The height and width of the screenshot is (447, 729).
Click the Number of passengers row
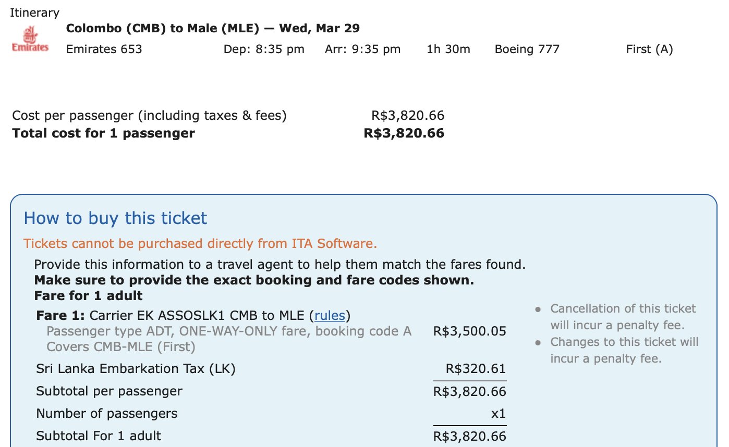pyautogui.click(x=271, y=414)
